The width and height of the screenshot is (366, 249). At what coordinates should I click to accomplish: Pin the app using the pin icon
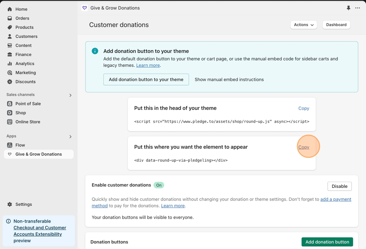(x=348, y=8)
